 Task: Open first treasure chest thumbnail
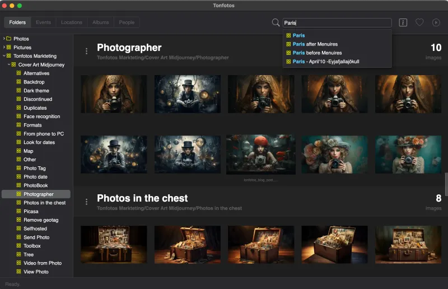point(114,245)
